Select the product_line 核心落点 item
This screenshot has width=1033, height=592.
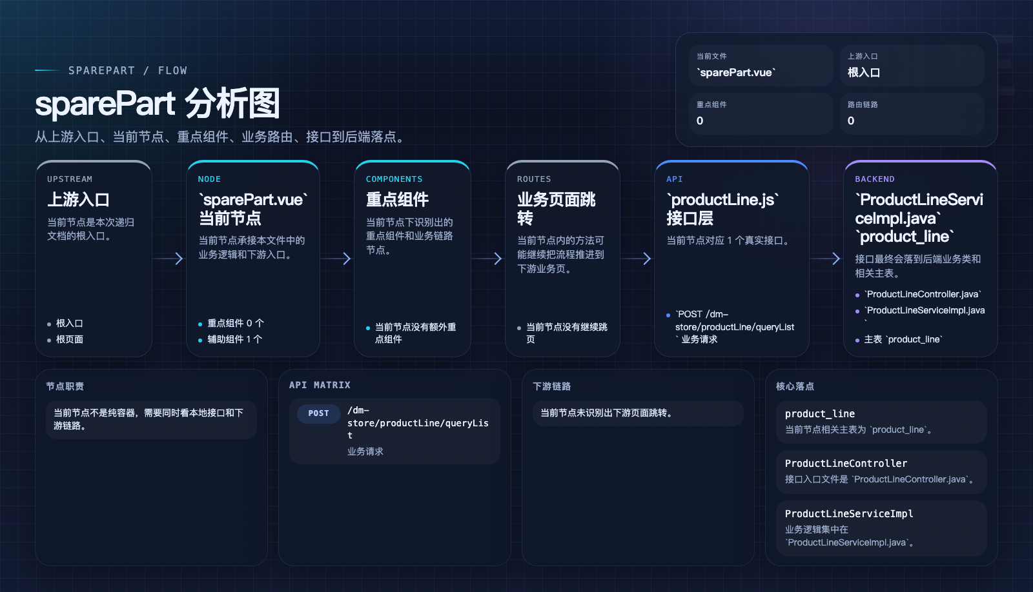click(x=881, y=422)
